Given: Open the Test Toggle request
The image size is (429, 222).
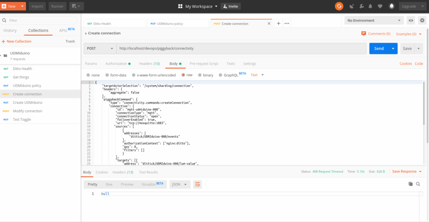Looking at the screenshot, I should point(40,120).
